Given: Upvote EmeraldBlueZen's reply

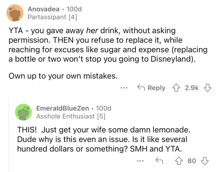Looking at the screenshot, I should click(180, 161).
